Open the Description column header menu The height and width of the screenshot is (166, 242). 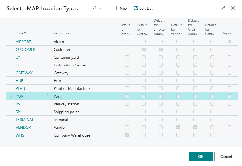pyautogui.click(x=62, y=33)
